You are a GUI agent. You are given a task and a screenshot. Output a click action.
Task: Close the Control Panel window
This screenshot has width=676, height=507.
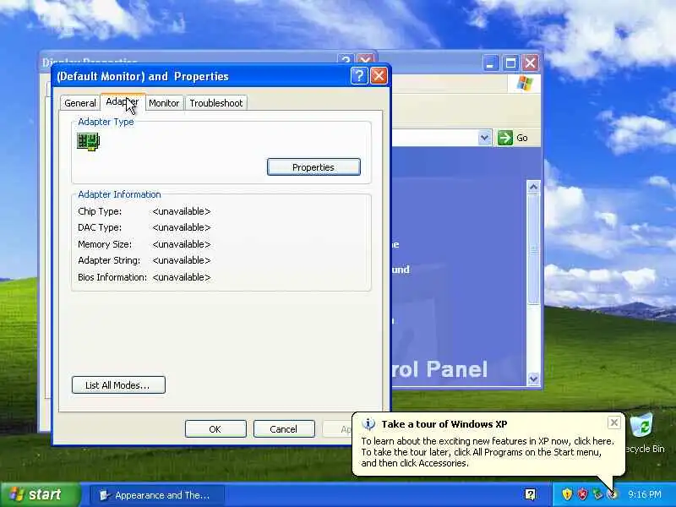click(531, 63)
